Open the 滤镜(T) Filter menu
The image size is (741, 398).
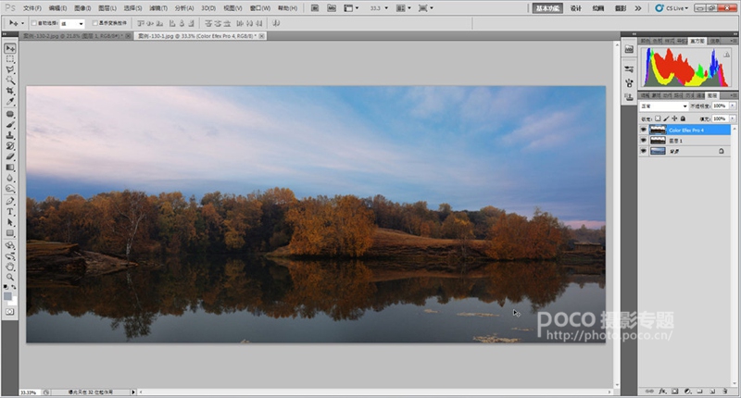coord(158,8)
